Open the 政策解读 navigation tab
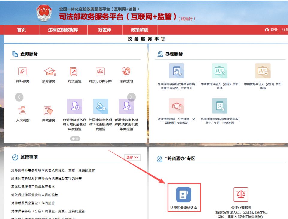 [140, 30]
